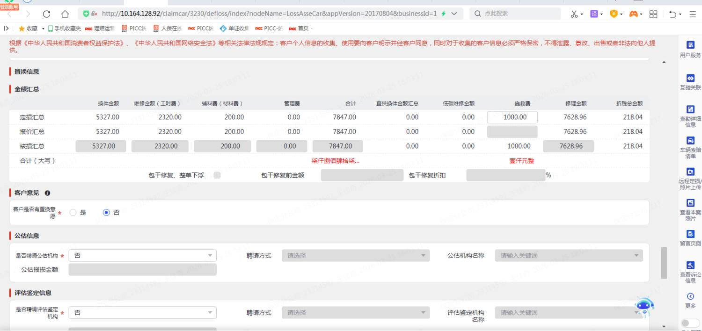The width and height of the screenshot is (702, 331).
Task: Open 互碰关联 in the right sidebar
Action: point(690,78)
